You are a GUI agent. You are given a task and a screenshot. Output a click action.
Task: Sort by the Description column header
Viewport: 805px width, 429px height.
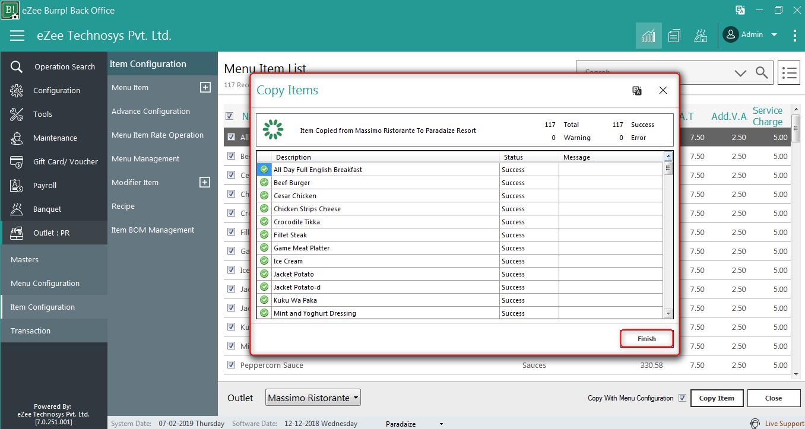pos(386,157)
